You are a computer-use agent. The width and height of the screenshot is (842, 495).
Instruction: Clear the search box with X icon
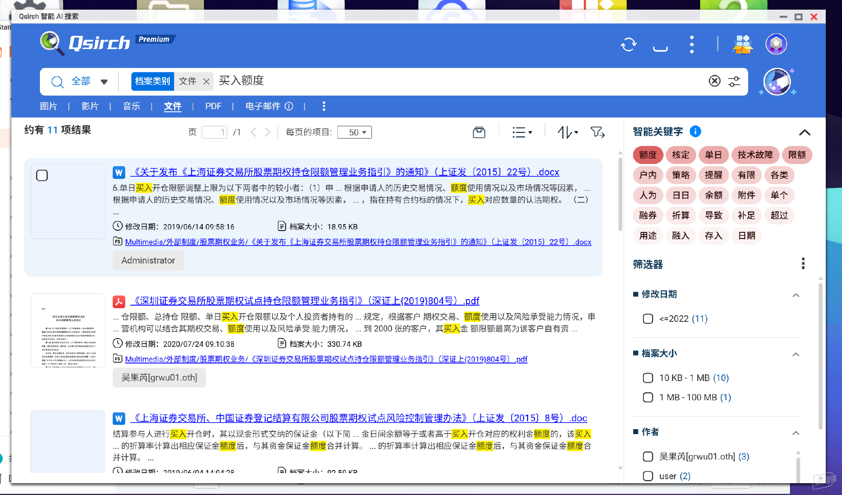pos(714,81)
